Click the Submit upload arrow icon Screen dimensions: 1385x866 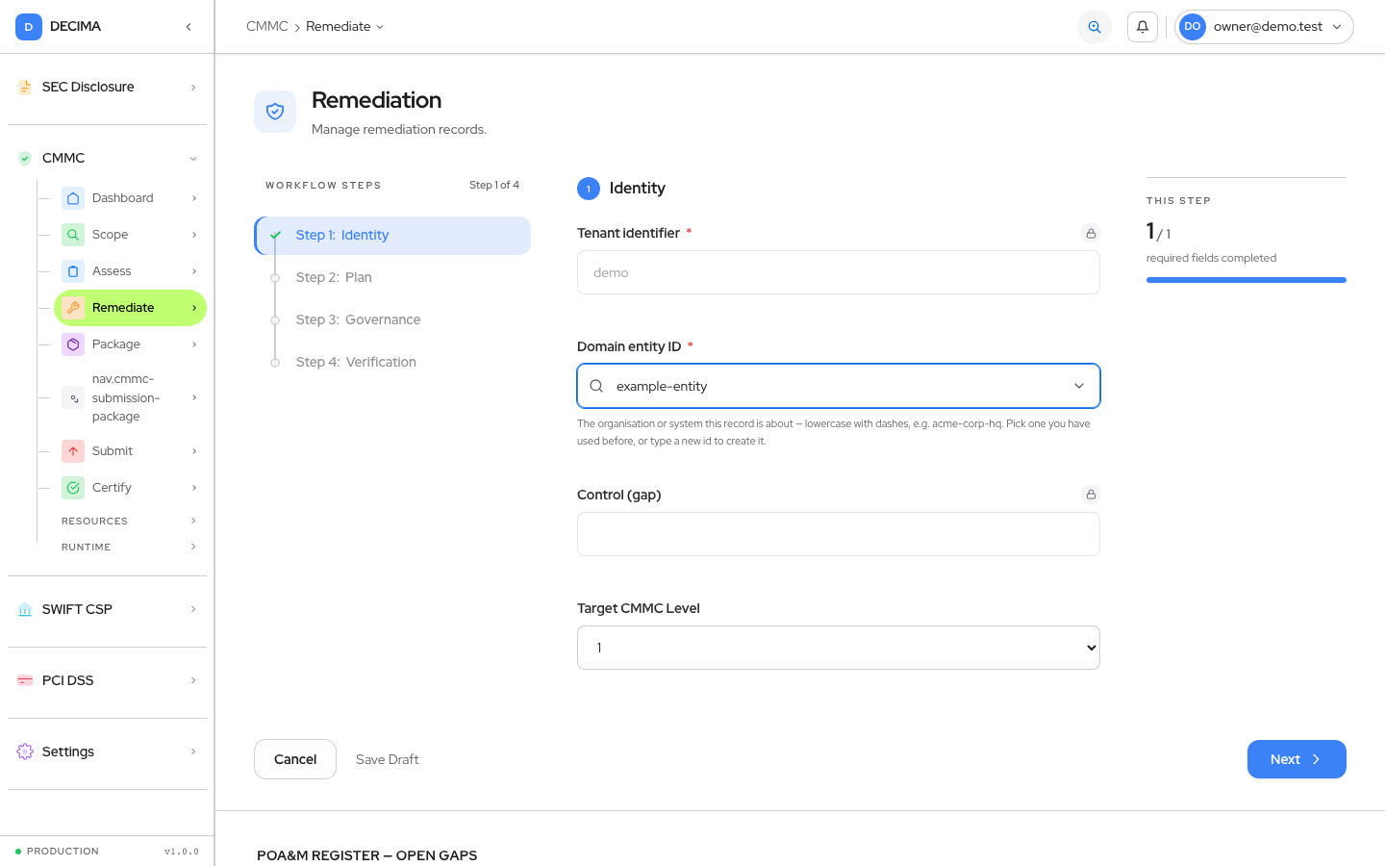[73, 451]
